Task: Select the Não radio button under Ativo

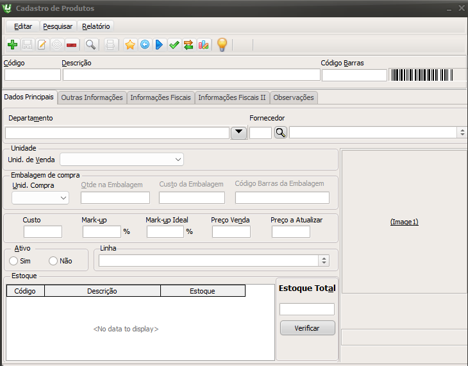Action: pyautogui.click(x=53, y=261)
